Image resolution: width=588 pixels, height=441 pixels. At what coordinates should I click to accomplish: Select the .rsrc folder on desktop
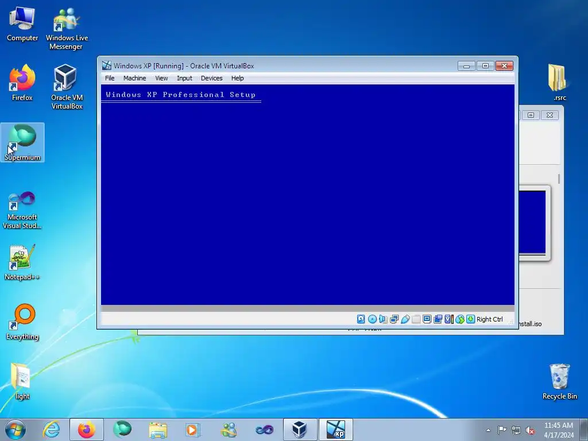pyautogui.click(x=559, y=83)
